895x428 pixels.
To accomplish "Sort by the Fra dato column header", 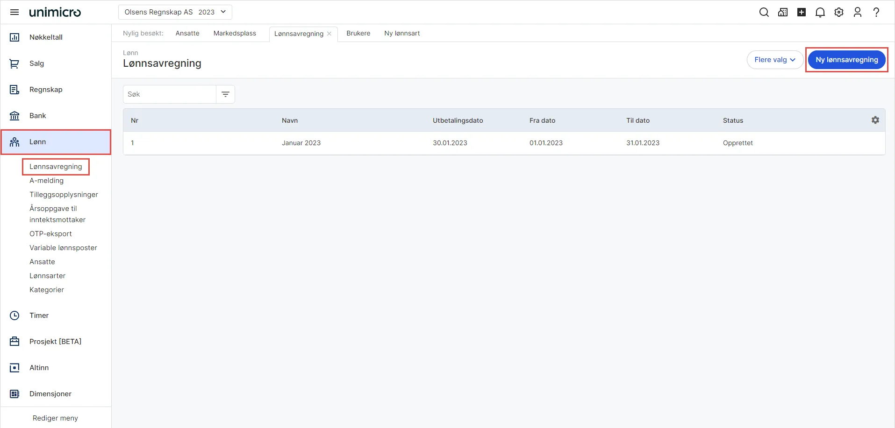I will [x=542, y=120].
